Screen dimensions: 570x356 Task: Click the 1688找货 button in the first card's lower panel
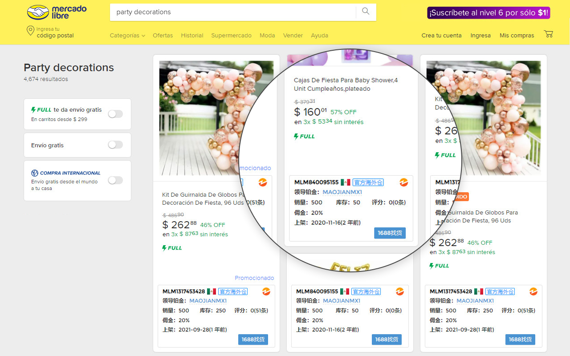pos(253,340)
